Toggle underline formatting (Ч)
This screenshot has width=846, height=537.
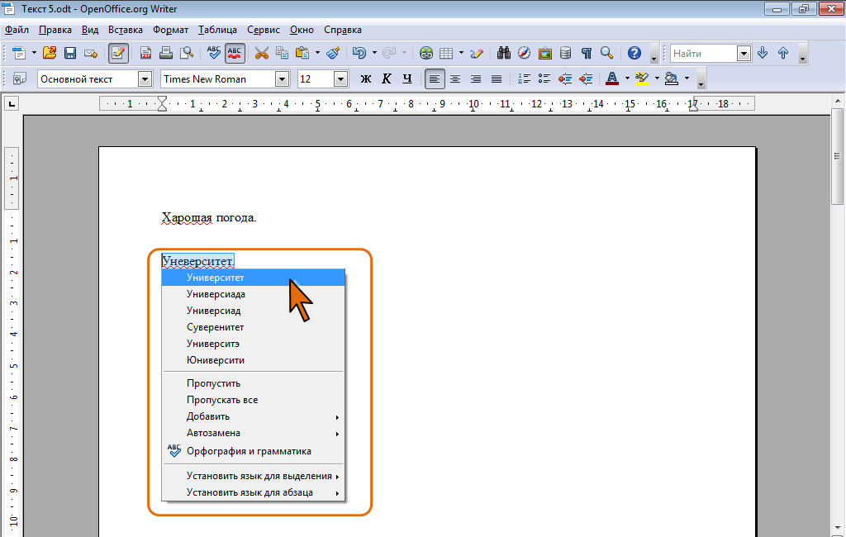(x=407, y=78)
